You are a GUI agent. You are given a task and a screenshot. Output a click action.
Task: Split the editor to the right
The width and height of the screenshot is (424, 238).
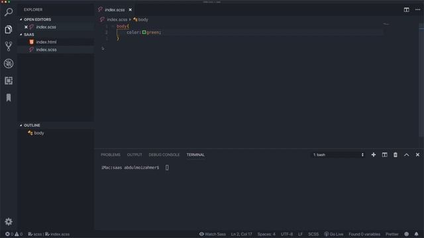[406, 10]
